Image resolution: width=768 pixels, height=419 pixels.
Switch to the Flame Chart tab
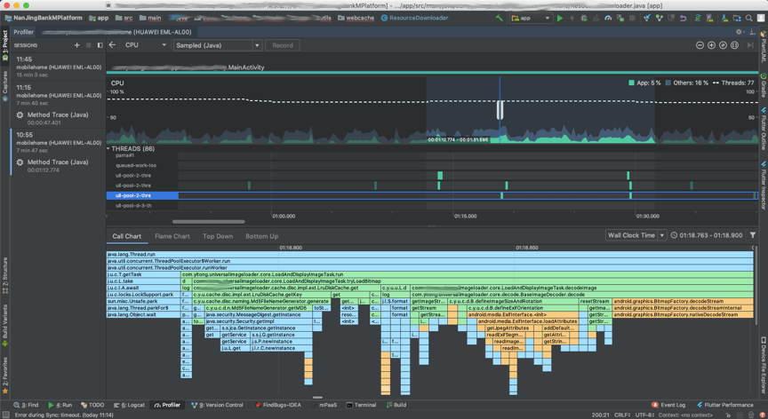click(172, 236)
